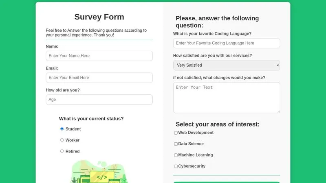The width and height of the screenshot is (326, 183).
Task: Choose the Worker status option
Action: pyautogui.click(x=62, y=140)
